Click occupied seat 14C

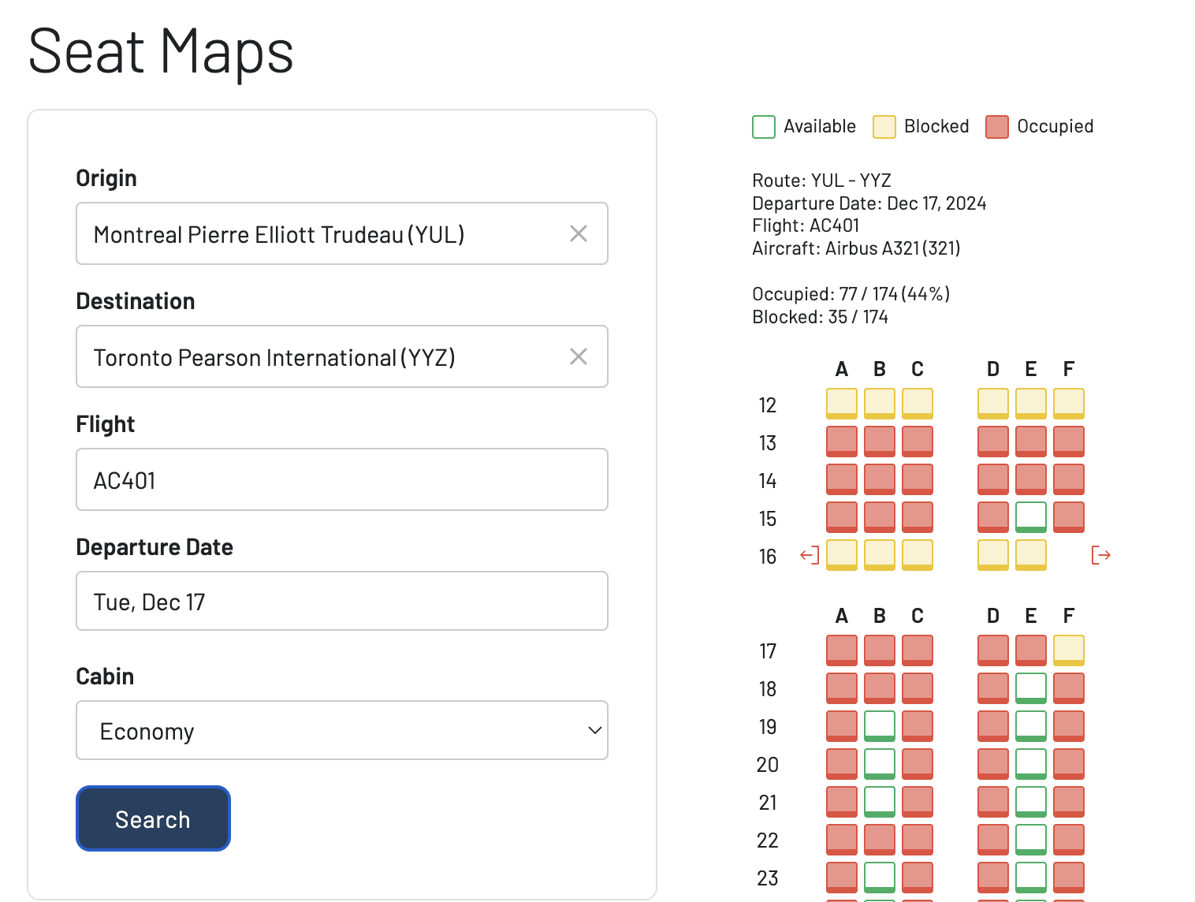coord(918,479)
